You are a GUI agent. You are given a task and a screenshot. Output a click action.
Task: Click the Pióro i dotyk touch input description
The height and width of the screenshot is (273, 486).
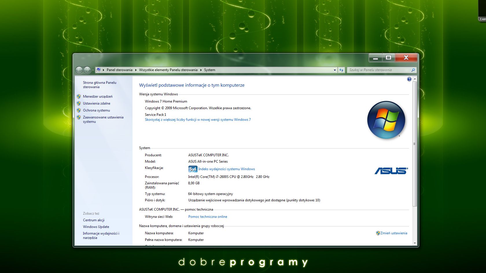point(254,200)
